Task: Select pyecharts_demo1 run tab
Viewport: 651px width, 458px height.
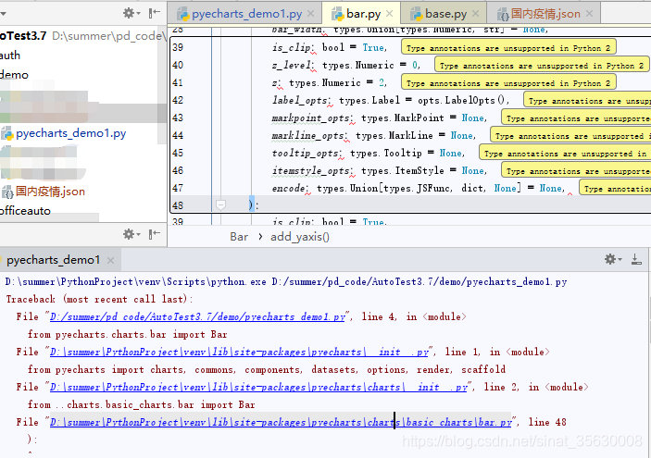Action: 53,260
